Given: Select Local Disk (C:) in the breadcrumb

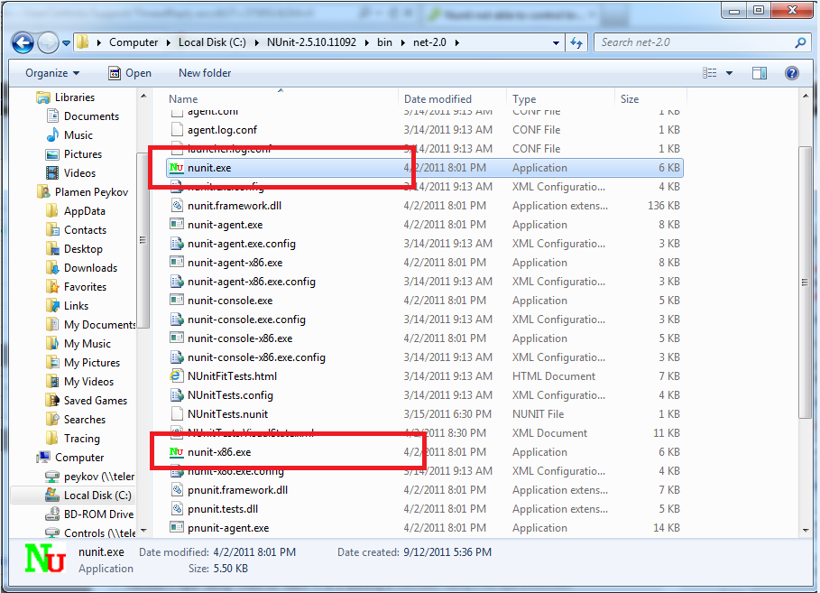Looking at the screenshot, I should (212, 42).
